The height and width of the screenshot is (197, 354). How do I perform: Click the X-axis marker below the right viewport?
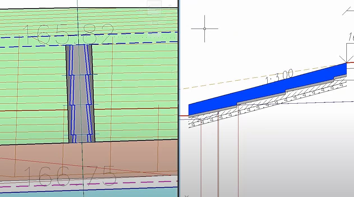(186, 195)
